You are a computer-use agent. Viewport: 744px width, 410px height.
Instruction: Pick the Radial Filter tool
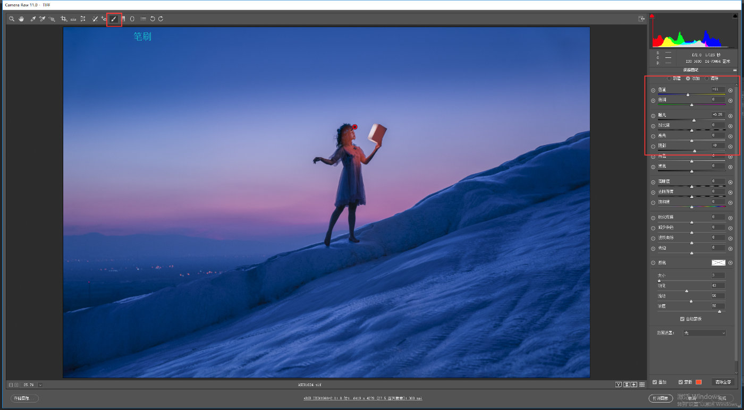pos(132,19)
